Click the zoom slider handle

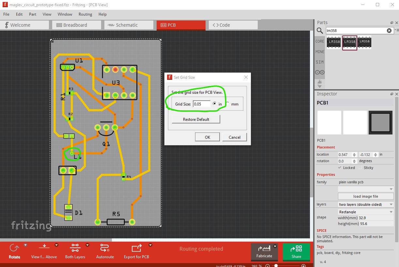click(x=276, y=266)
